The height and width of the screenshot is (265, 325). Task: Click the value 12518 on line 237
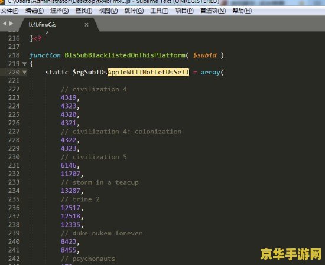pos(70,216)
